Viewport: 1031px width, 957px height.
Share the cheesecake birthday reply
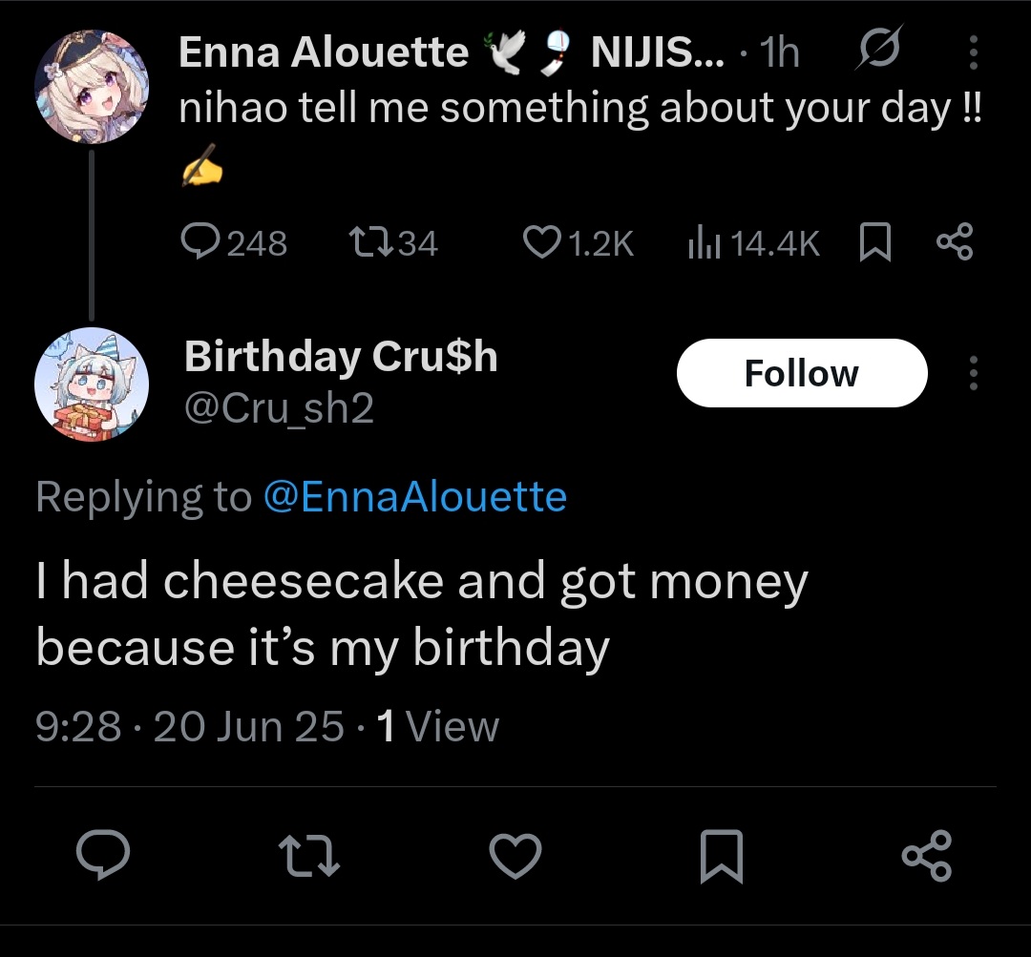click(926, 855)
